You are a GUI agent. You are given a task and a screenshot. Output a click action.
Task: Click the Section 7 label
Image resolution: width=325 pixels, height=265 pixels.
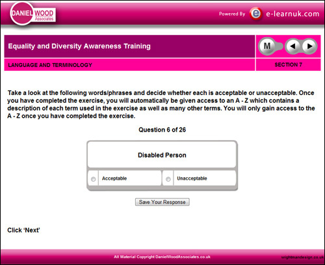pyautogui.click(x=289, y=64)
